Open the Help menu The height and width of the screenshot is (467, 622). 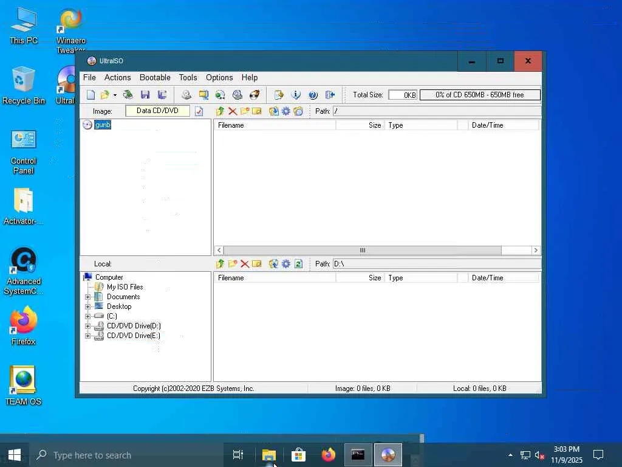coord(250,77)
